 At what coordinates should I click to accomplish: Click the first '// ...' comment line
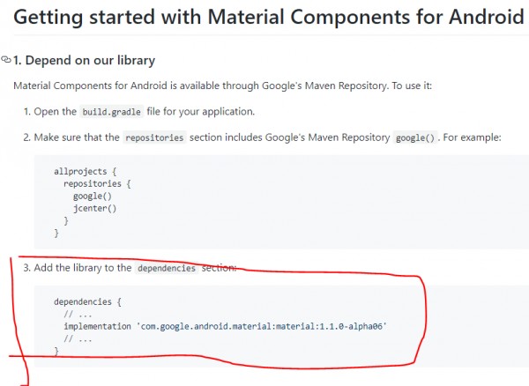point(78,315)
